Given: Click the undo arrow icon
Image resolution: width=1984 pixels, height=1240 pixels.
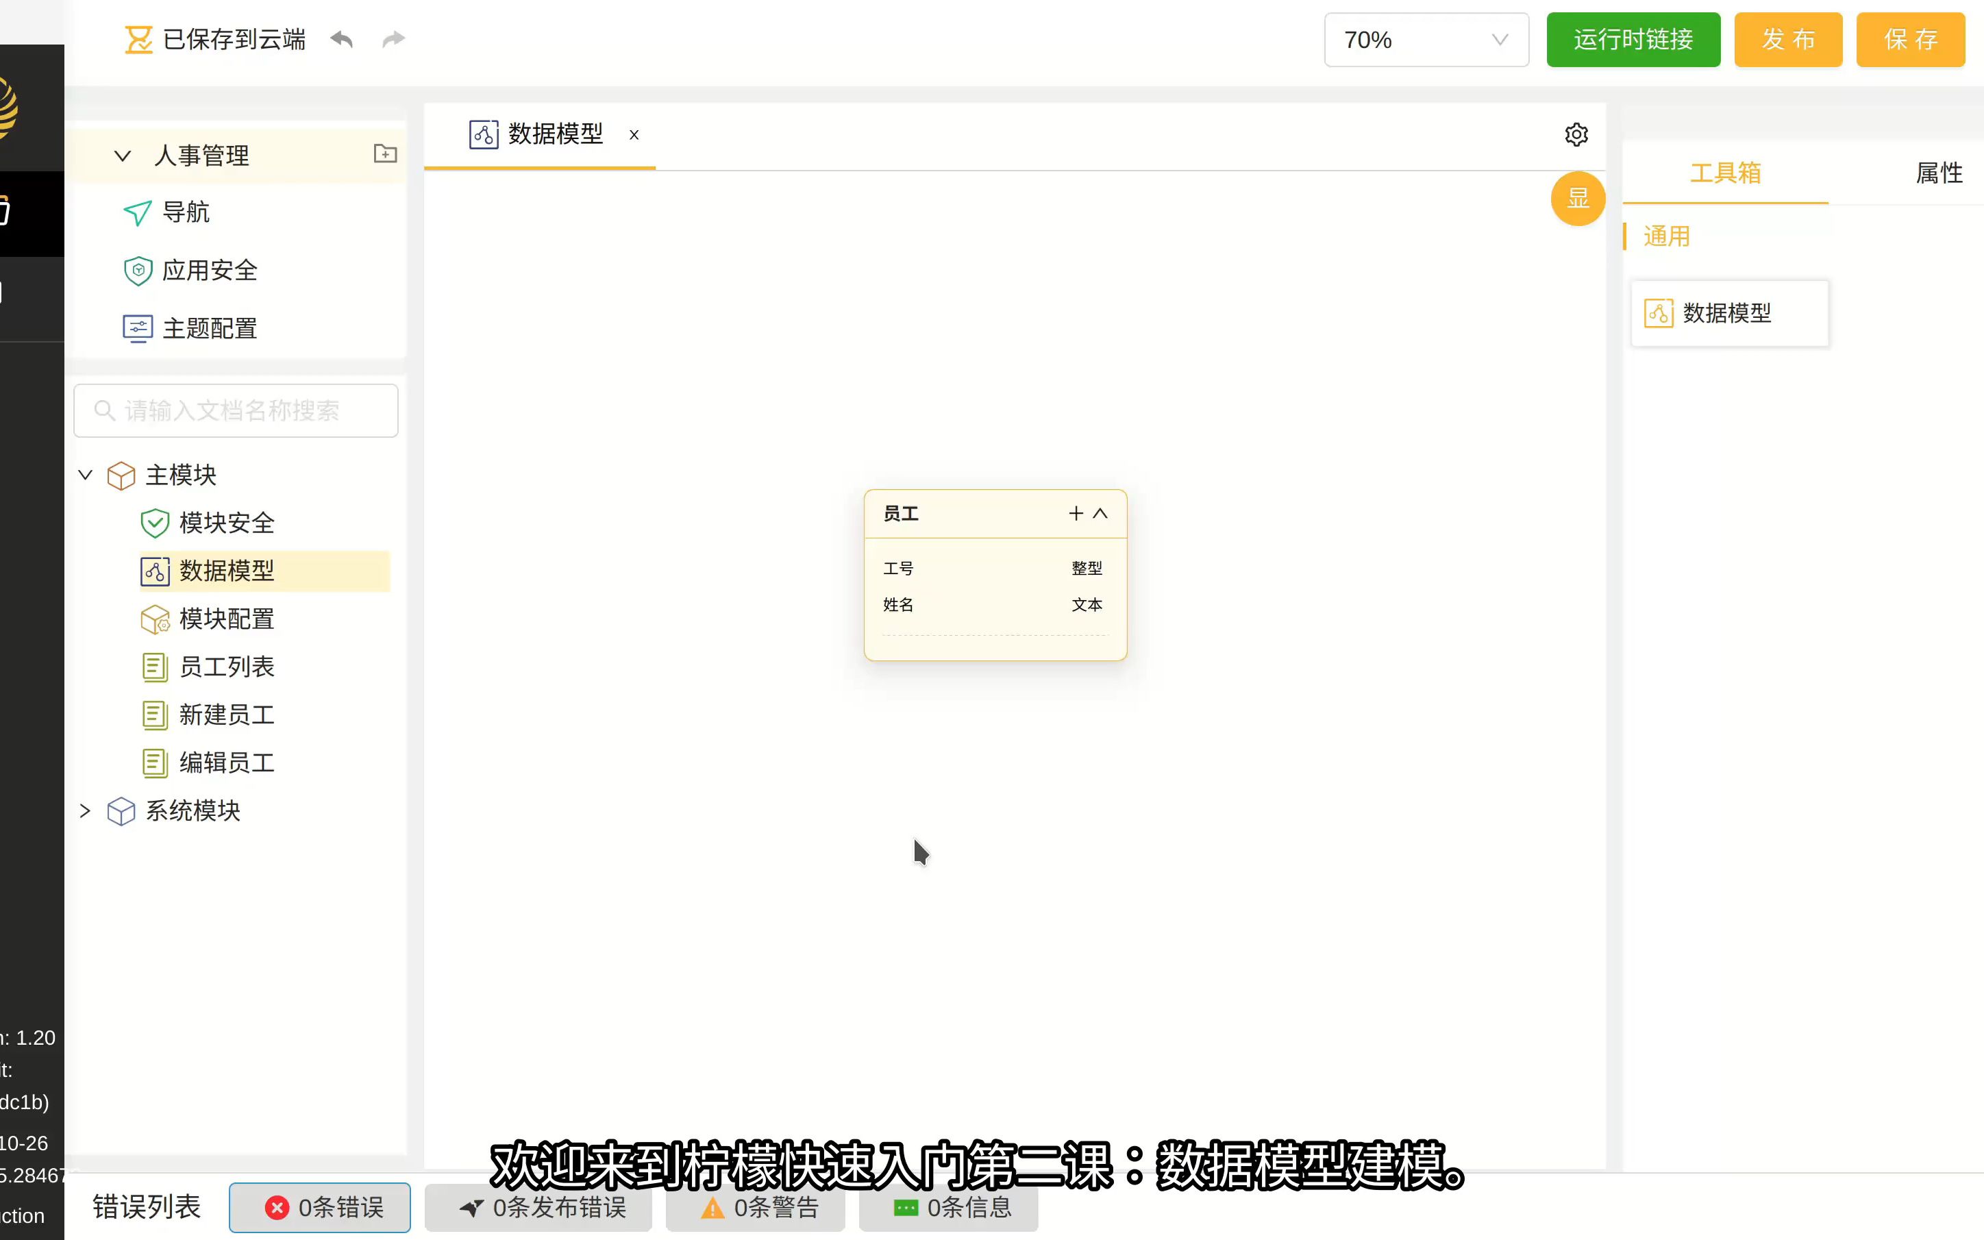Looking at the screenshot, I should pos(341,39).
